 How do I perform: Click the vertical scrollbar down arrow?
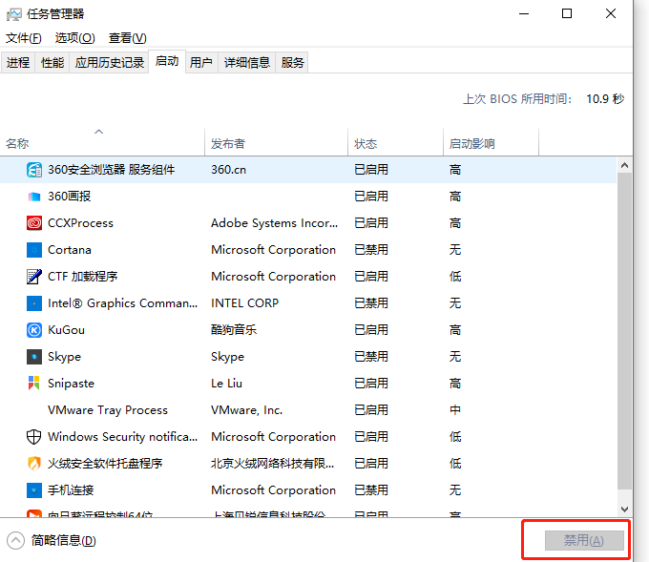[624, 510]
